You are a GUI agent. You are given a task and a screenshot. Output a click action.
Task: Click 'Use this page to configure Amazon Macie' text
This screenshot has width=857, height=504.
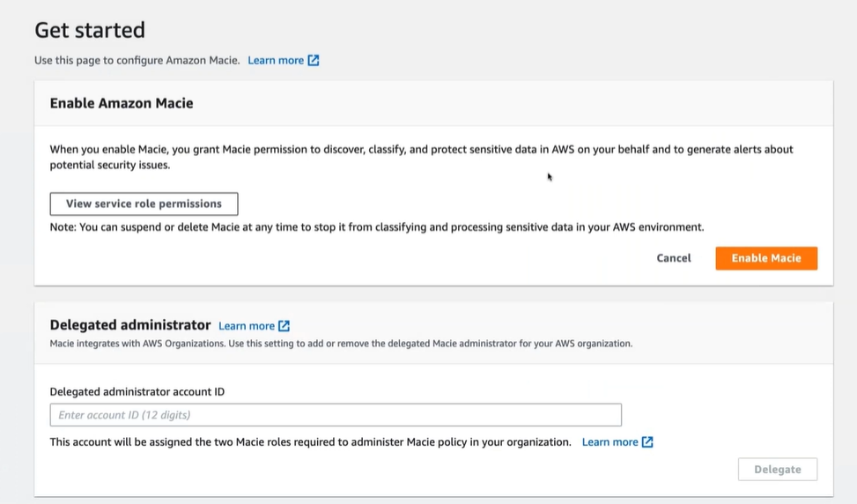coord(137,60)
